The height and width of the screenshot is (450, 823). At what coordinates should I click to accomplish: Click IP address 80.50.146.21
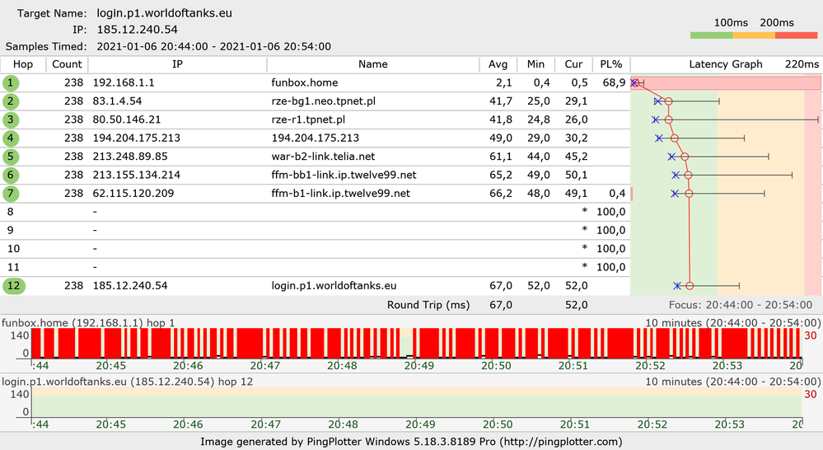[127, 120]
